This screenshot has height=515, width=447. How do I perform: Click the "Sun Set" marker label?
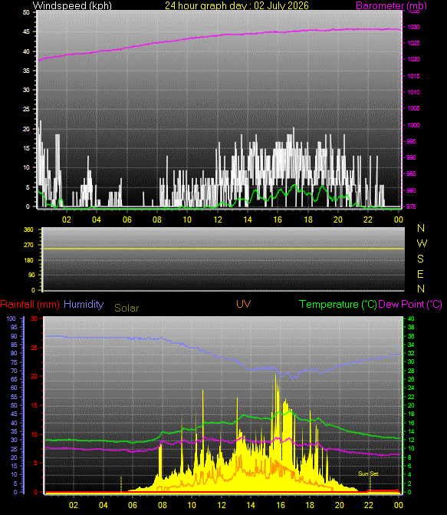[x=368, y=474]
